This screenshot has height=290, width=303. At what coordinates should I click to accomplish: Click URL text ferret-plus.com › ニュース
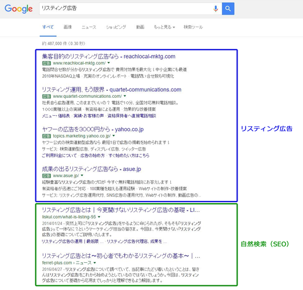pos(67,263)
